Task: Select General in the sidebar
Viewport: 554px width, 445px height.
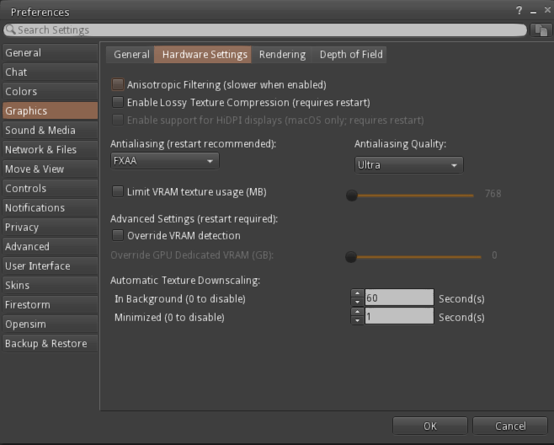Action: (x=51, y=53)
